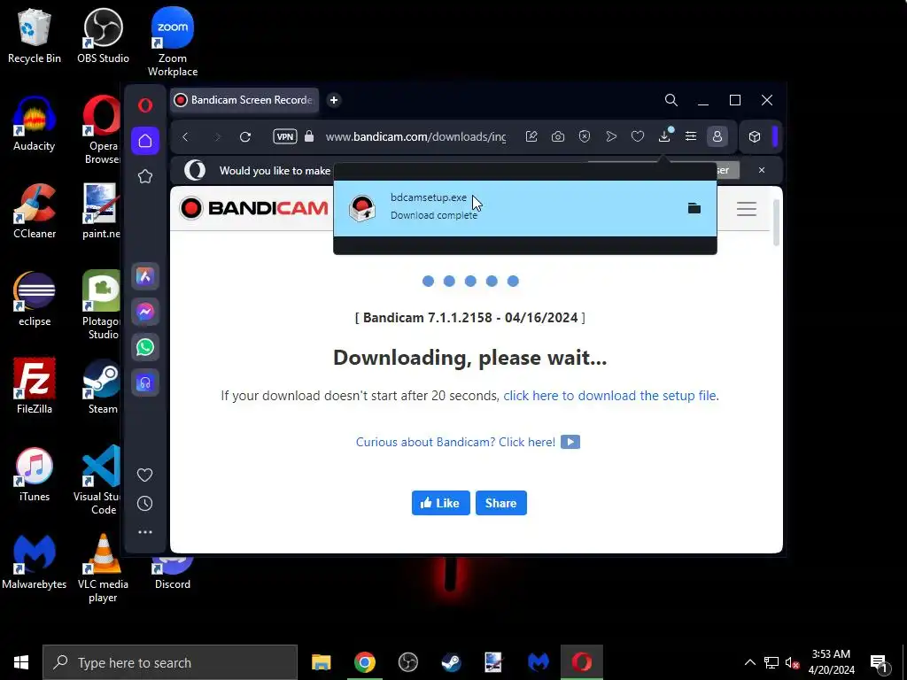907x680 pixels.
Task: Click muted volume icon in system tray
Action: (x=793, y=662)
